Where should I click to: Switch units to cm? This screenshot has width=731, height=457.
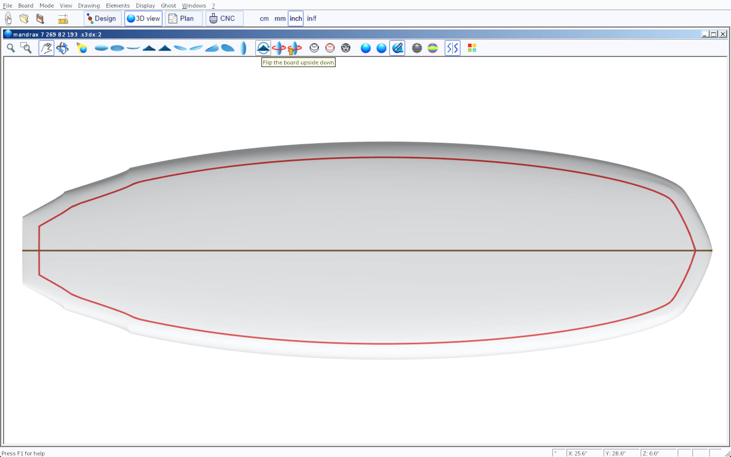(264, 19)
